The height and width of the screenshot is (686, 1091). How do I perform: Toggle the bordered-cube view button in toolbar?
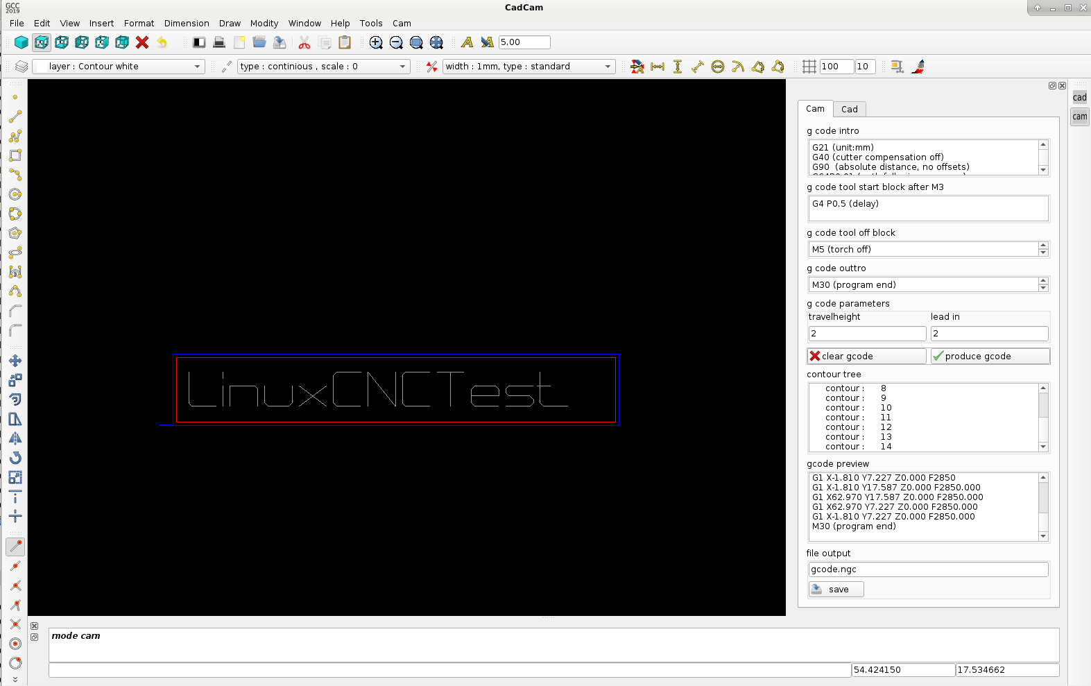[x=42, y=42]
